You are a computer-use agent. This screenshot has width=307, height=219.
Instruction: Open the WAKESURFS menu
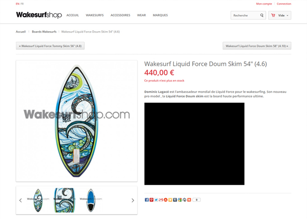(94, 15)
